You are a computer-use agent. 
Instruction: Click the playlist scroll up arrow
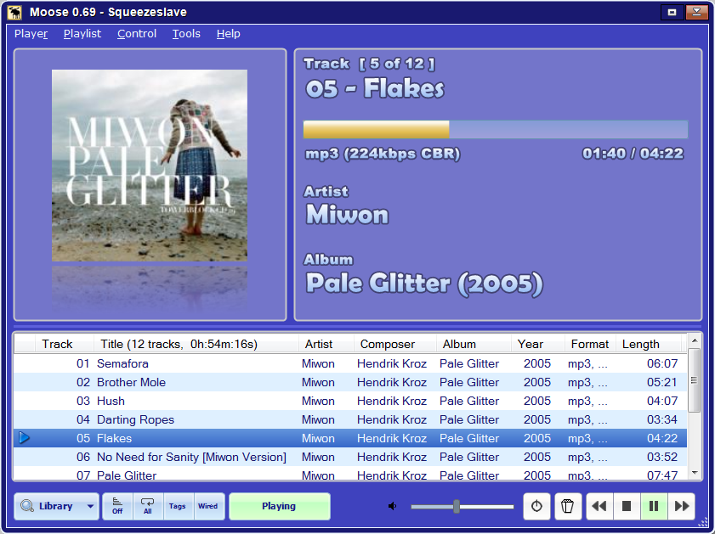click(694, 340)
